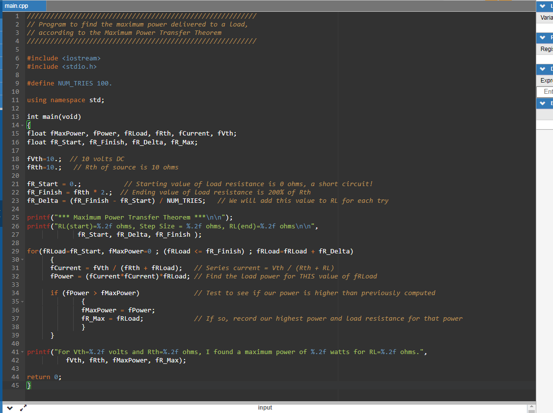Viewport: 553px width, 413px height.
Task: Select the Variables entry in the Locals panel
Action: pyautogui.click(x=545, y=17)
